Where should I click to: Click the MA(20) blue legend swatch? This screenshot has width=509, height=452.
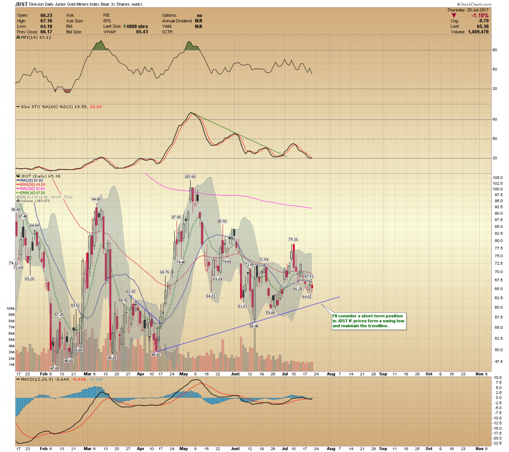[x=18, y=180]
